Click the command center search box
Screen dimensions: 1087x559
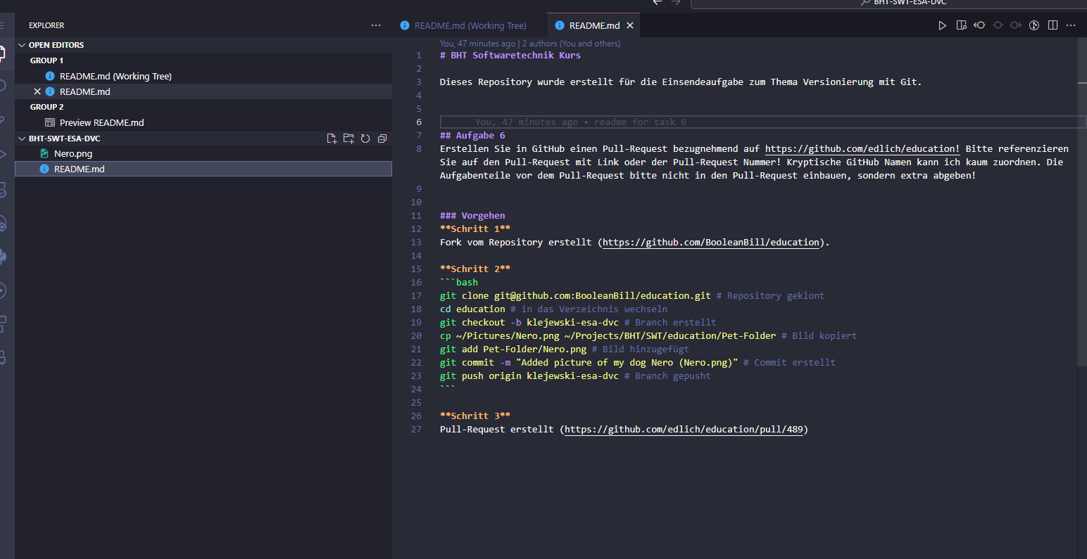[888, 3]
